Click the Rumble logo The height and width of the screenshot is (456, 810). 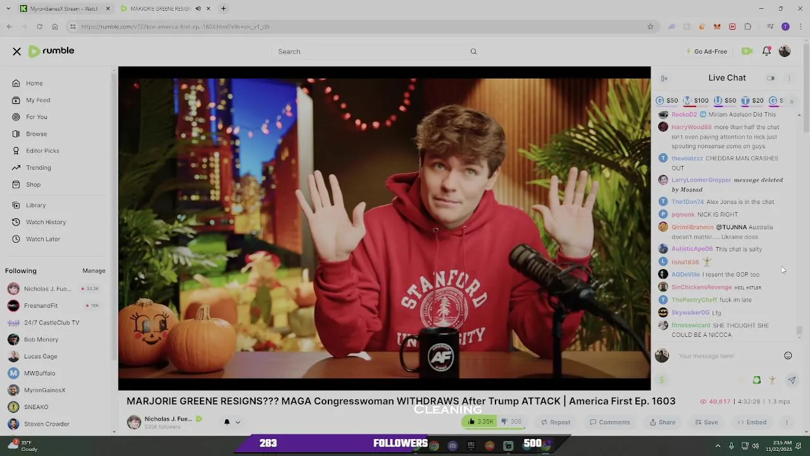tap(51, 51)
